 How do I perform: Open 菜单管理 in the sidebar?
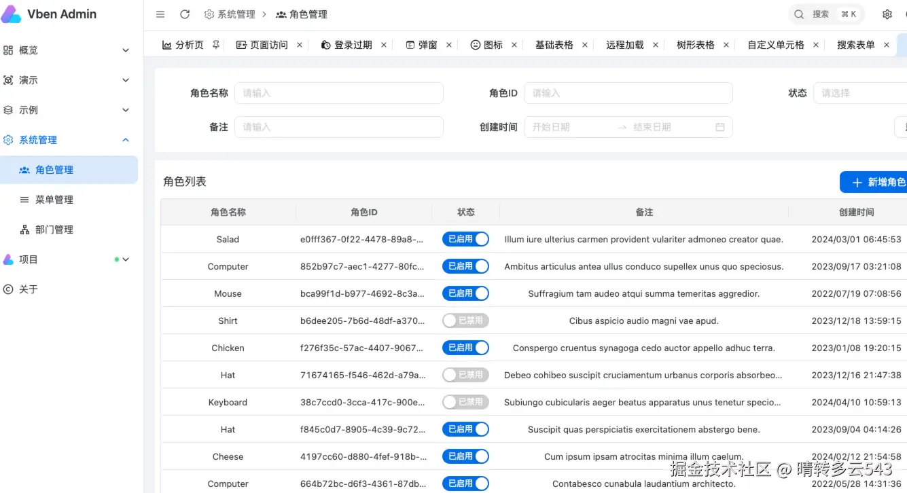[69, 200]
